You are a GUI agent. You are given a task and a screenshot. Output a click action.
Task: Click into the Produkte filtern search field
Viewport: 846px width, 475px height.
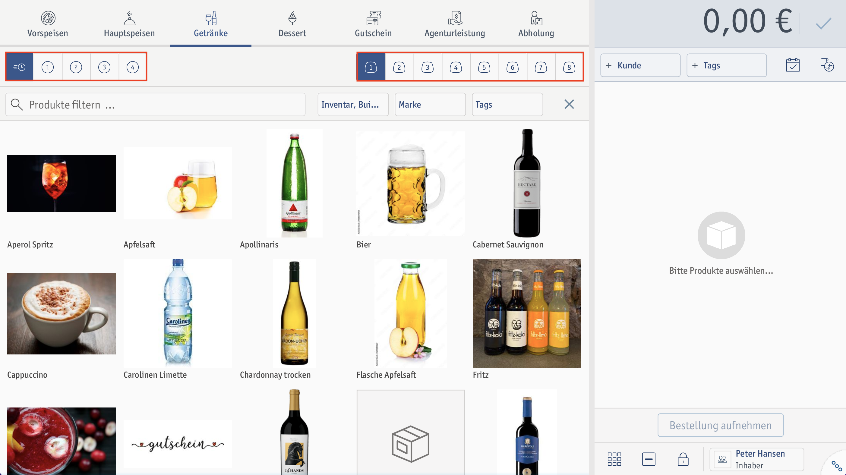click(x=155, y=104)
